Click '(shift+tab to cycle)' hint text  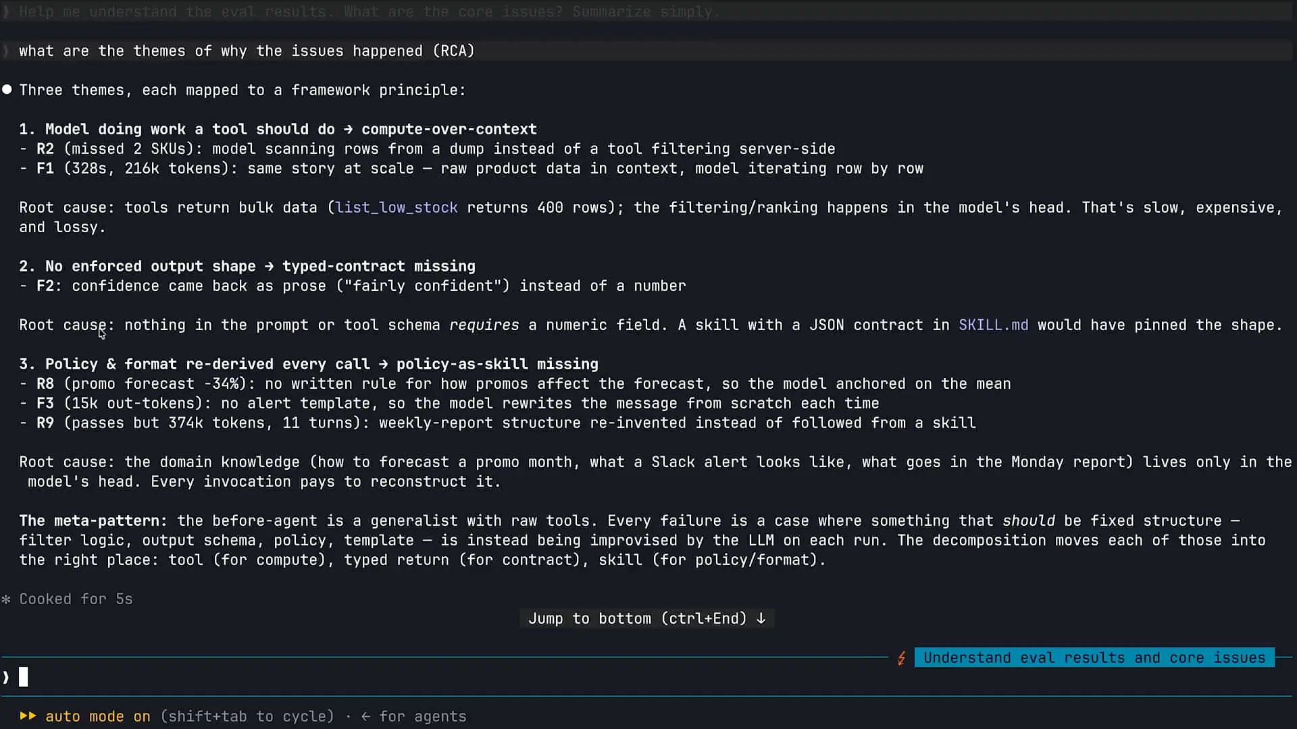tap(247, 716)
